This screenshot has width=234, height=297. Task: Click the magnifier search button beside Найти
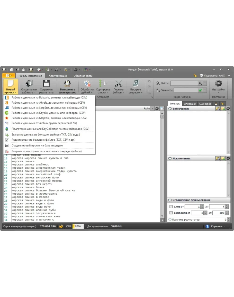200,83
